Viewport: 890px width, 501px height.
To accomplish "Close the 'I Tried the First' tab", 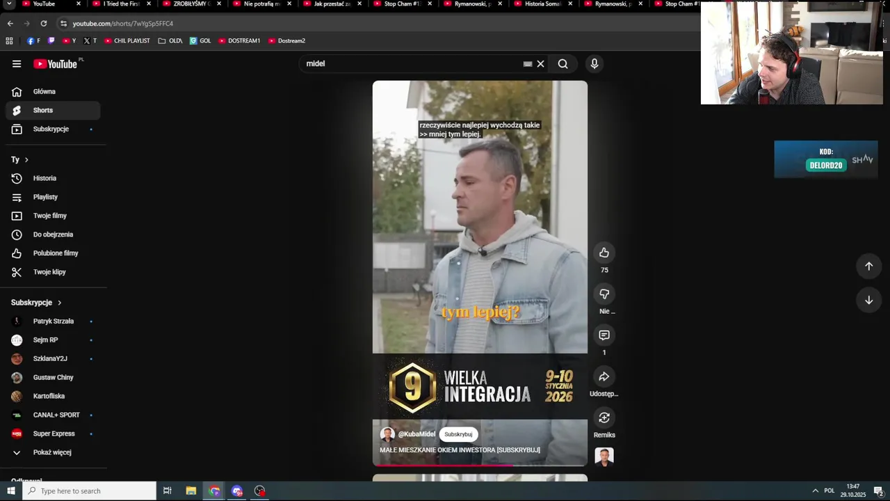I will point(149,4).
